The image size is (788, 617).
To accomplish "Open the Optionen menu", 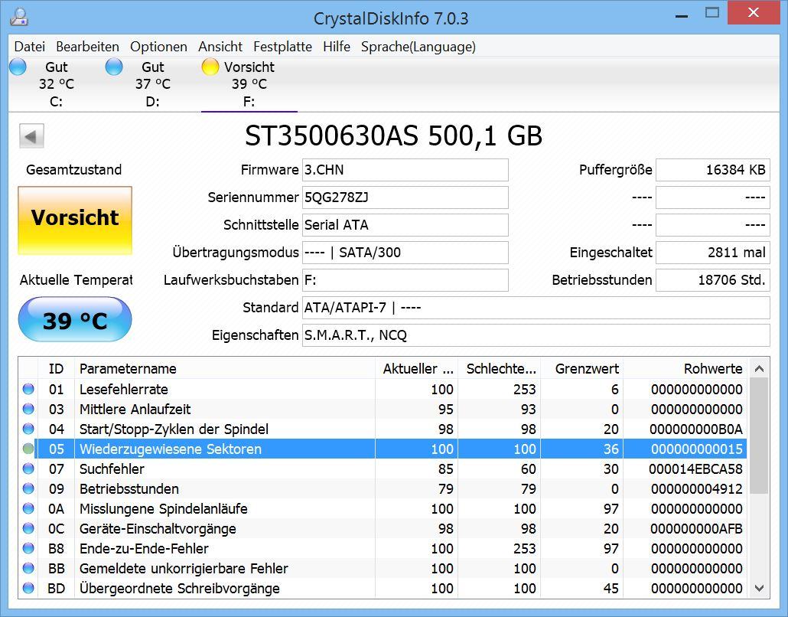I will click(159, 47).
